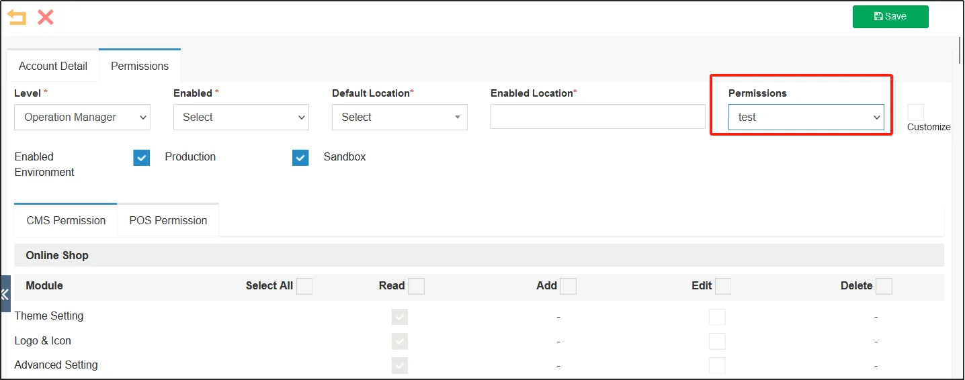This screenshot has height=380, width=965.
Task: Tick the Delete column header checkbox
Action: (x=884, y=286)
